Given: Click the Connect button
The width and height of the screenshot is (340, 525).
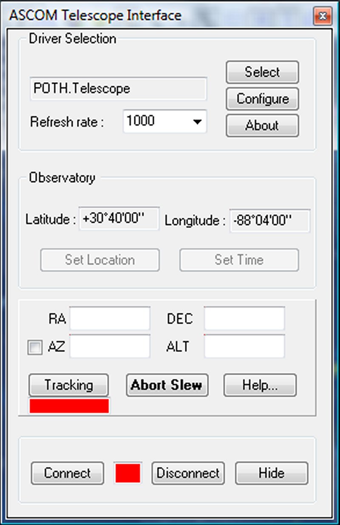Looking at the screenshot, I should 68,473.
